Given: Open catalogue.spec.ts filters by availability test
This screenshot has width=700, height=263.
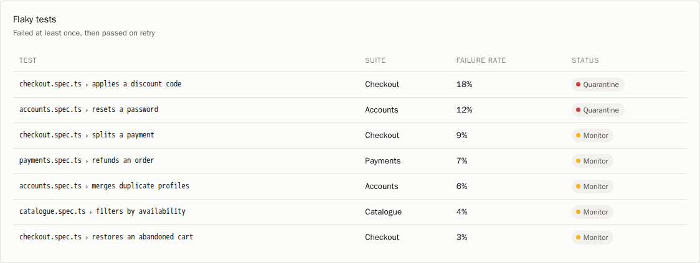Looking at the screenshot, I should point(102,211).
